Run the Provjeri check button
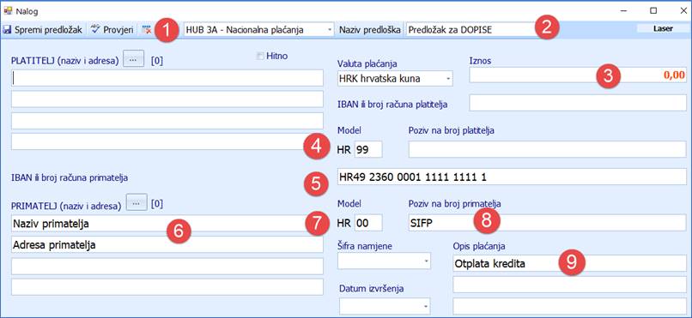 (112, 30)
